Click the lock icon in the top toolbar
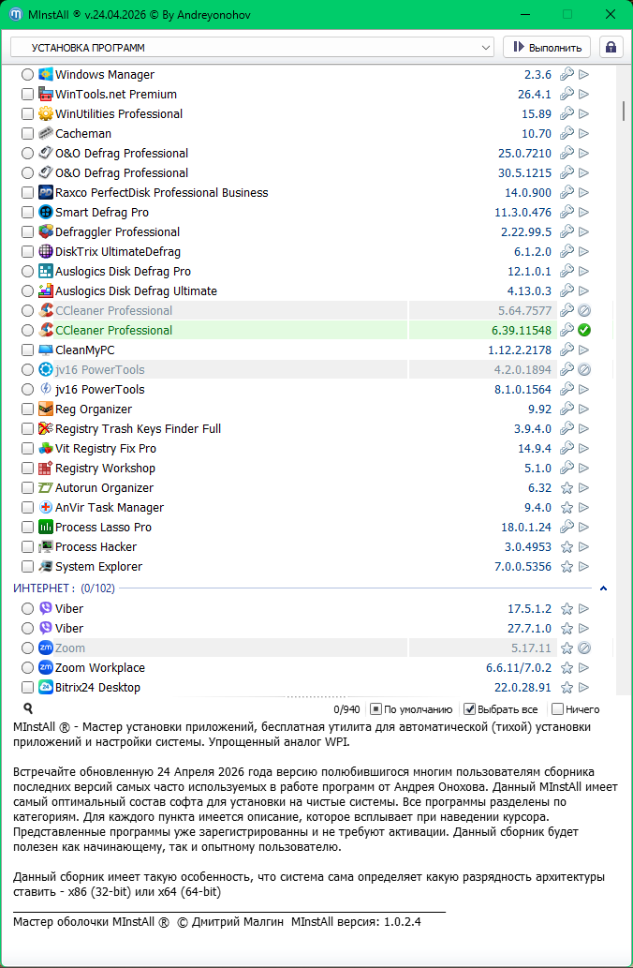The width and height of the screenshot is (633, 968). coord(611,47)
